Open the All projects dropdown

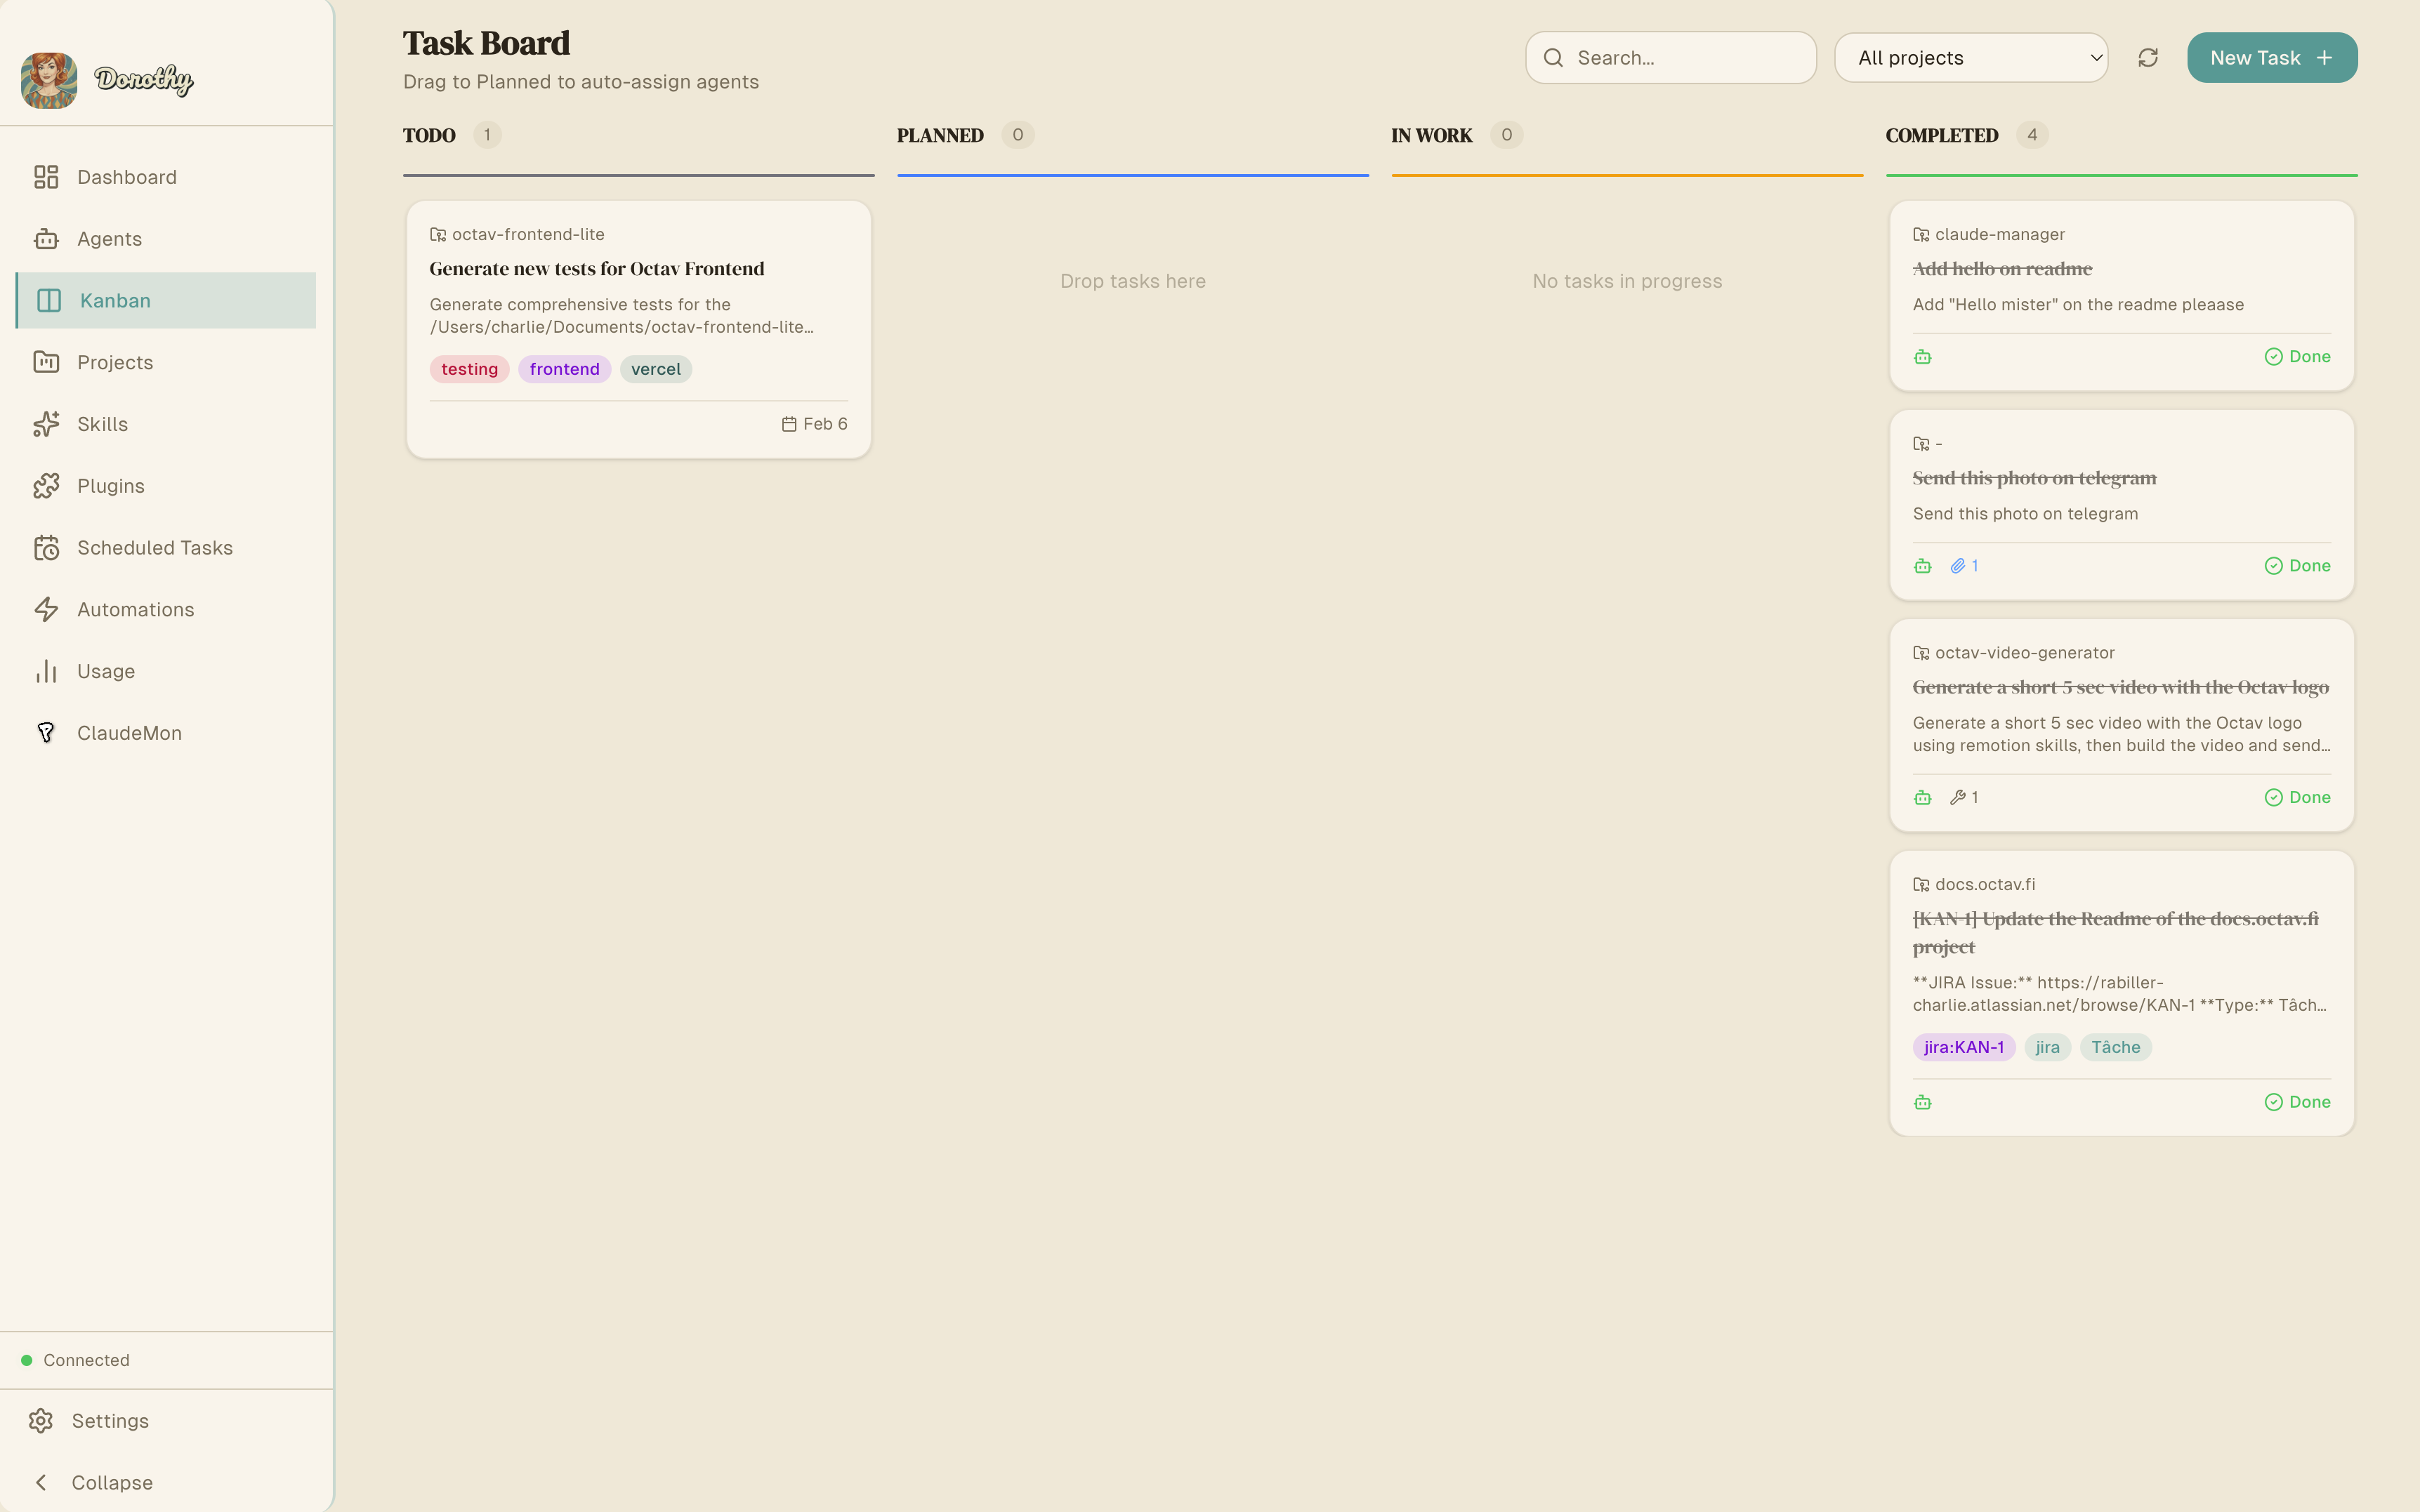pyautogui.click(x=1970, y=58)
